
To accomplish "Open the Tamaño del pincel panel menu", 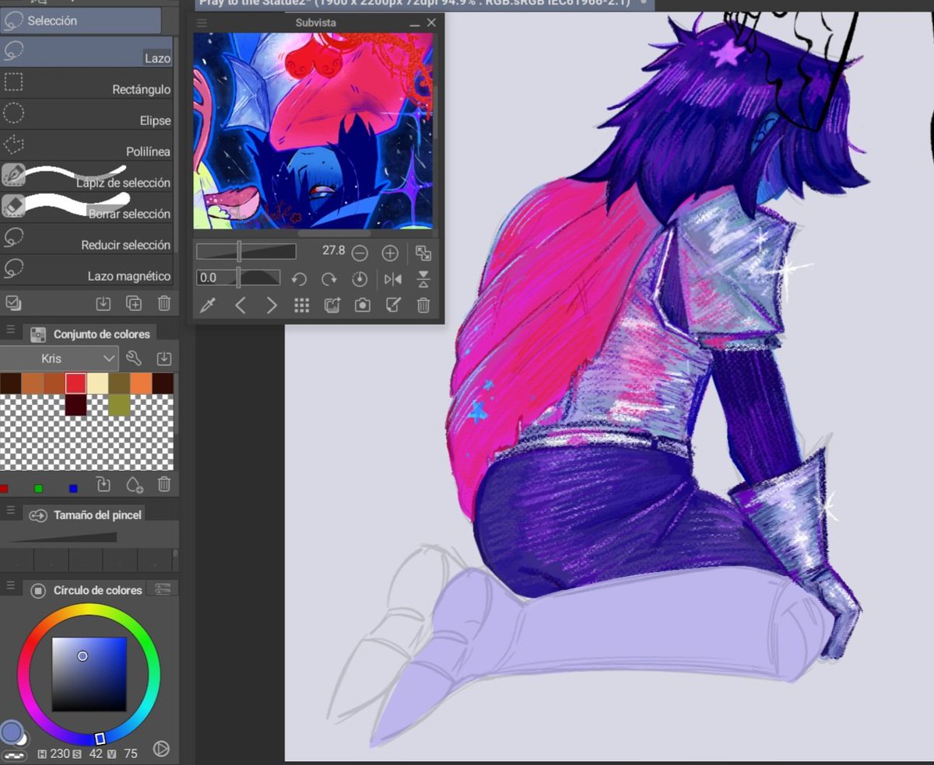I will (9, 512).
